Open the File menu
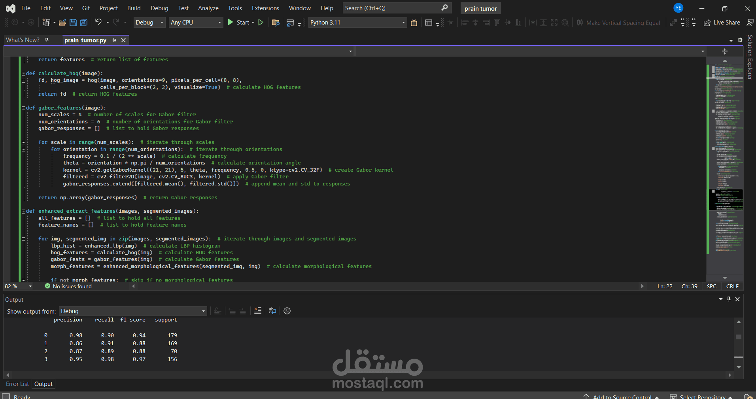This screenshot has width=756, height=399. [26, 8]
